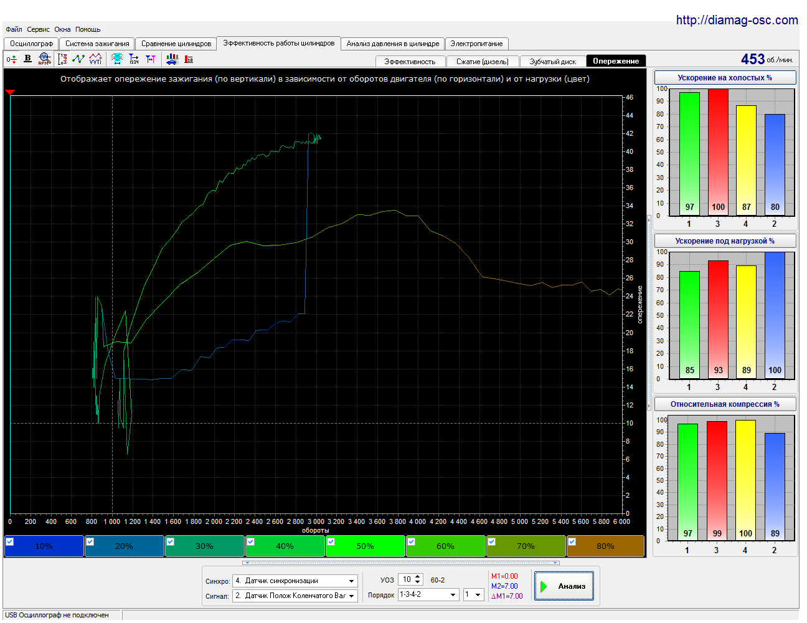807x623 pixels.
Task: Open the Порядок firing order dropdown
Action: click(x=453, y=595)
